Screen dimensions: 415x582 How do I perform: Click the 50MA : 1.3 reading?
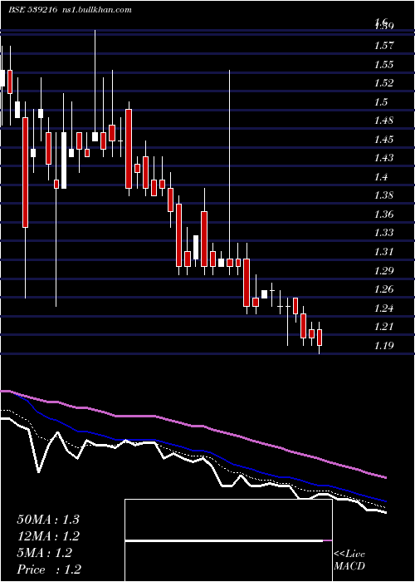48,519
